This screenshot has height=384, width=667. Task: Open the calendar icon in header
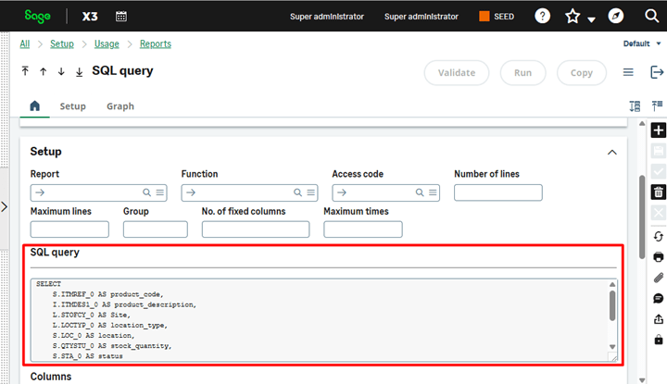point(121,16)
